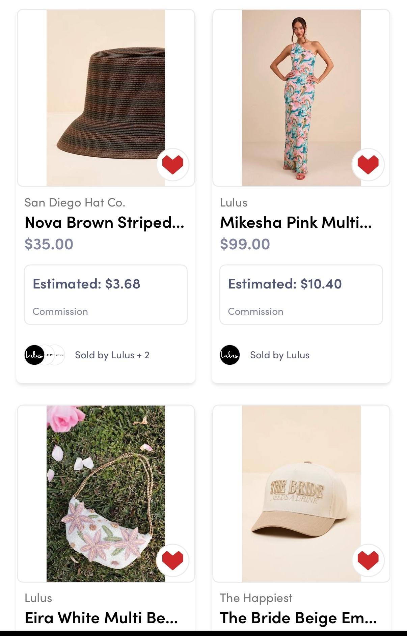Remove Eira White Multi bag from favorites
The image size is (407, 636).
(x=173, y=560)
